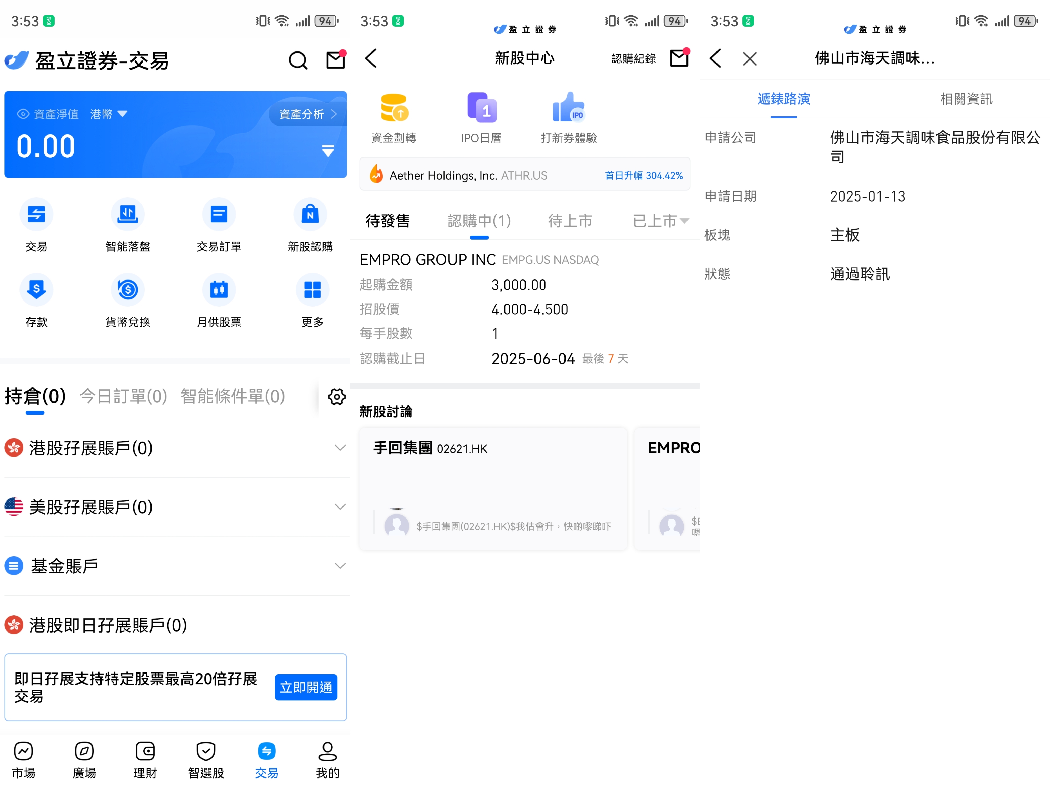Click 招股價 4.000-4.500 value
Viewport: 1050px width, 787px height.
[529, 309]
